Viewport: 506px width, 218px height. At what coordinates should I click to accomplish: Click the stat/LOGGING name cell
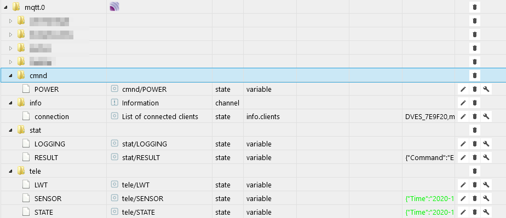point(145,144)
